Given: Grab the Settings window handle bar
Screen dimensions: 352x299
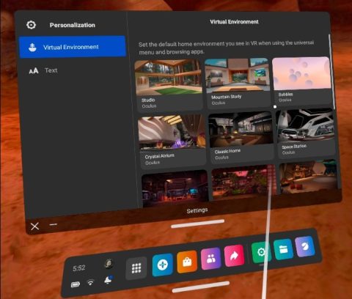Looking at the screenshot, I should (197, 224).
